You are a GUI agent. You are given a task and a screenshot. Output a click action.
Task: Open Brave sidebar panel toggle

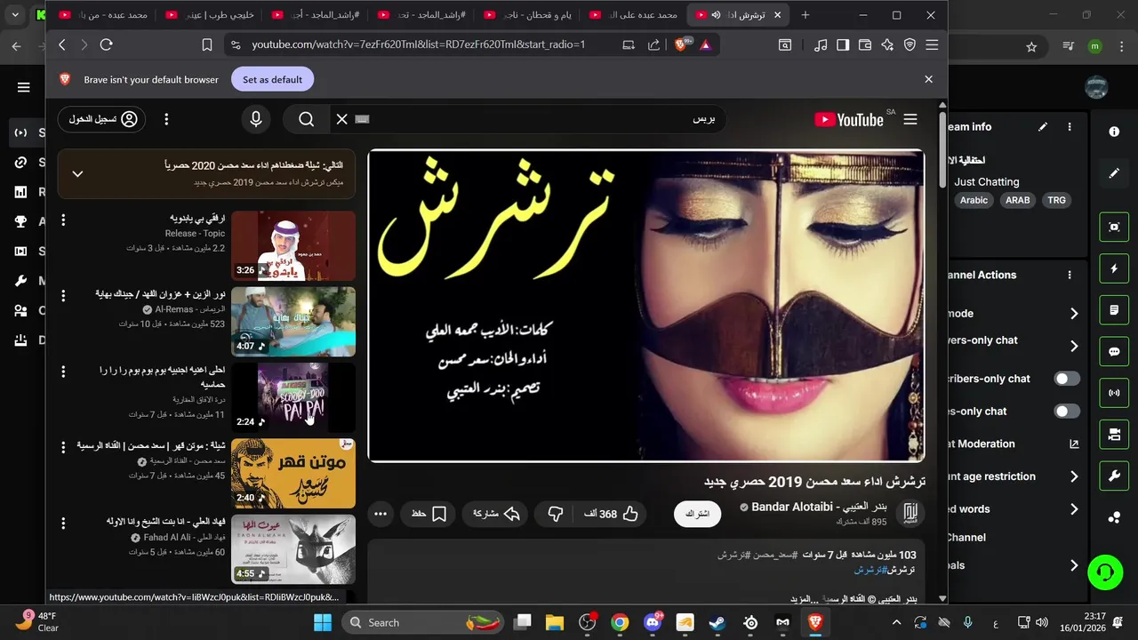pyautogui.click(x=843, y=44)
